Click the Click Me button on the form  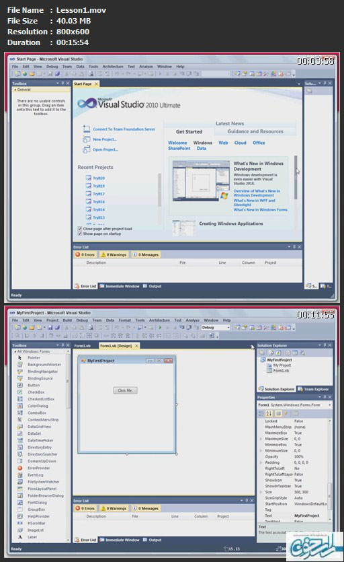[x=125, y=390]
